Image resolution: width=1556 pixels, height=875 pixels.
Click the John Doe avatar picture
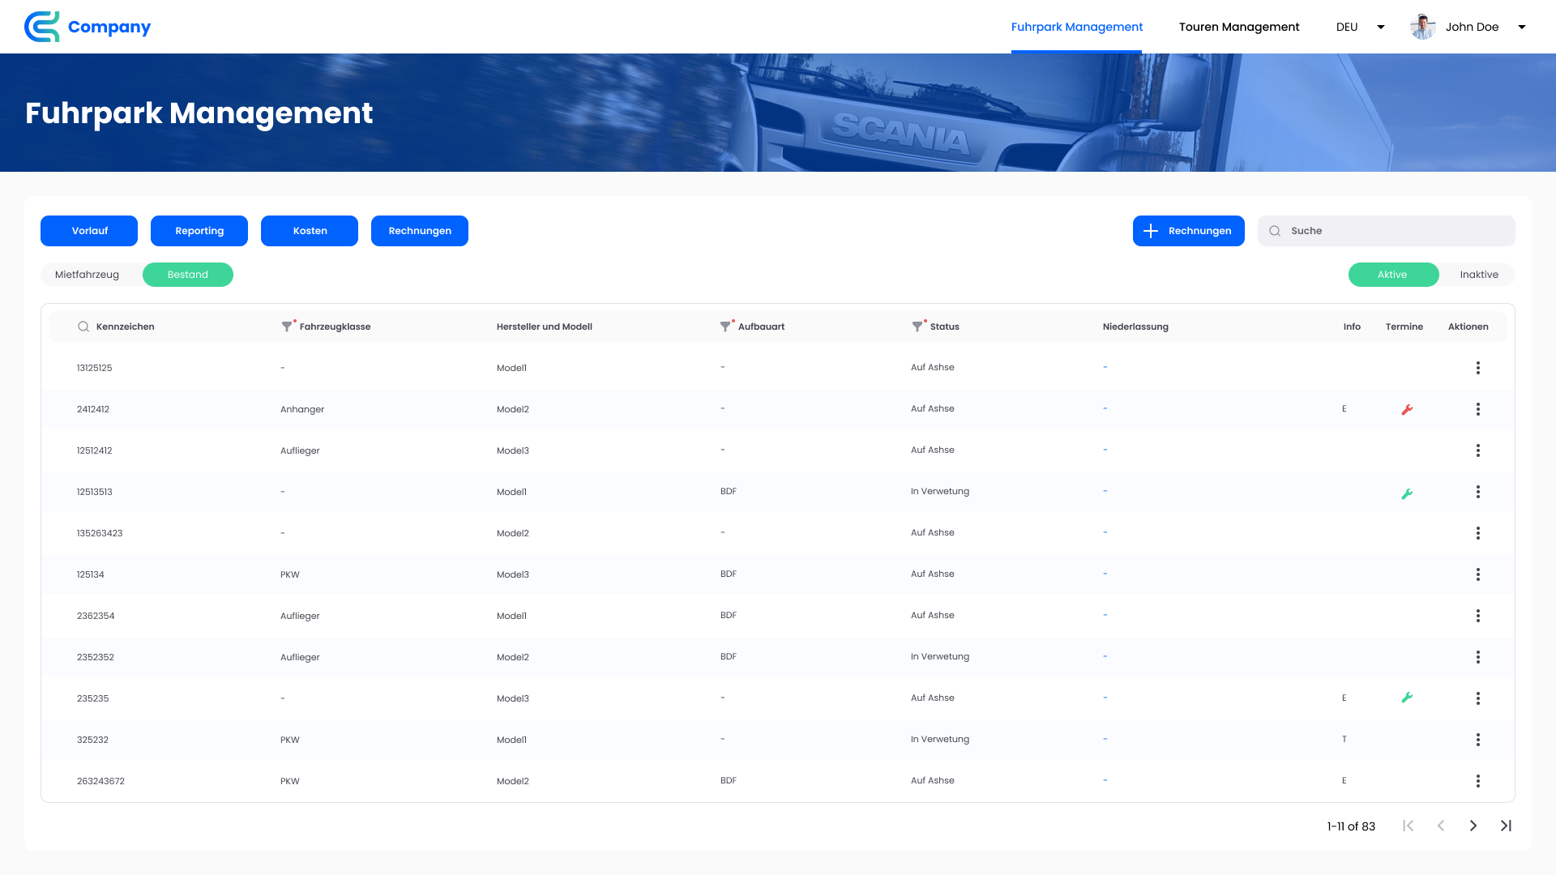pos(1423,27)
